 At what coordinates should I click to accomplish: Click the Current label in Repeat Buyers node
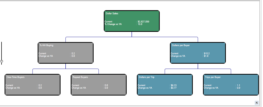click(x=75, y=85)
